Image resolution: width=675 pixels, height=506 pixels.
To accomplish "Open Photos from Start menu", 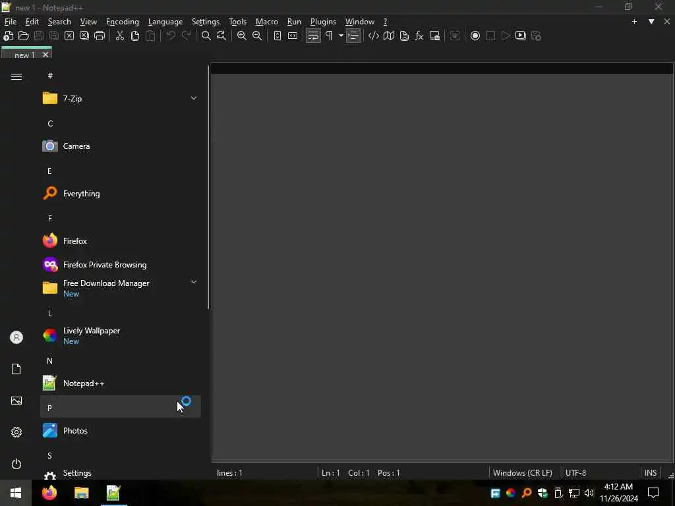I will coord(121,431).
